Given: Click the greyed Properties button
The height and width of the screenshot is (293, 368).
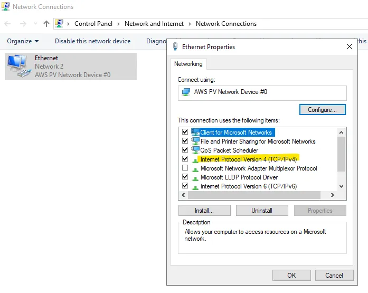Looking at the screenshot, I should coord(320,211).
